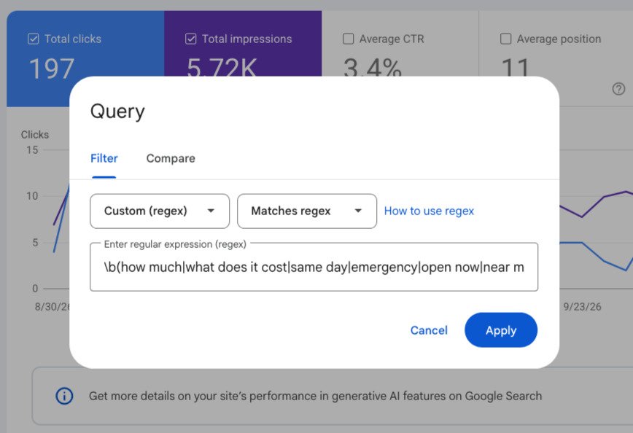Click the Total clicks 197 metric card
The height and width of the screenshot is (433, 633).
[85, 58]
